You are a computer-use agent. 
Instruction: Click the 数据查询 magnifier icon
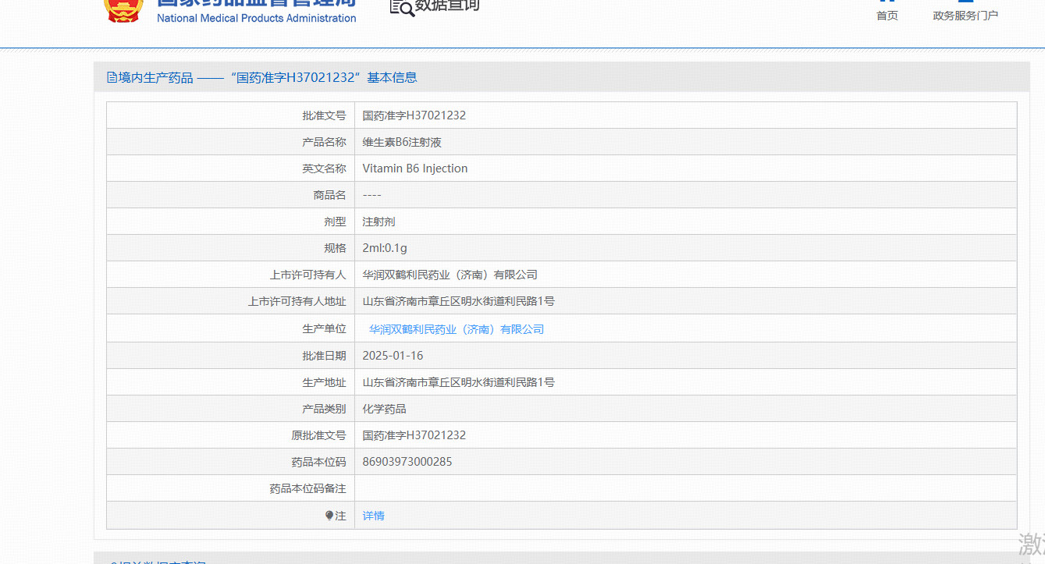pyautogui.click(x=401, y=7)
